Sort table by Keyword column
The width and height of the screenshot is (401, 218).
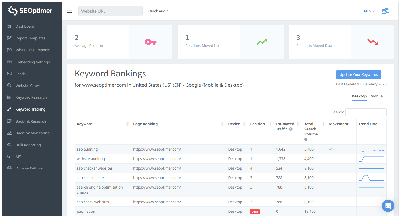[127, 124]
